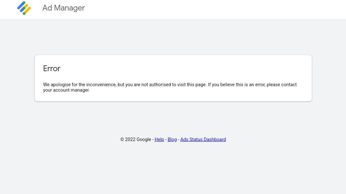Open the Blog link in the footer
Screen dimensions: 346x194
172,139
